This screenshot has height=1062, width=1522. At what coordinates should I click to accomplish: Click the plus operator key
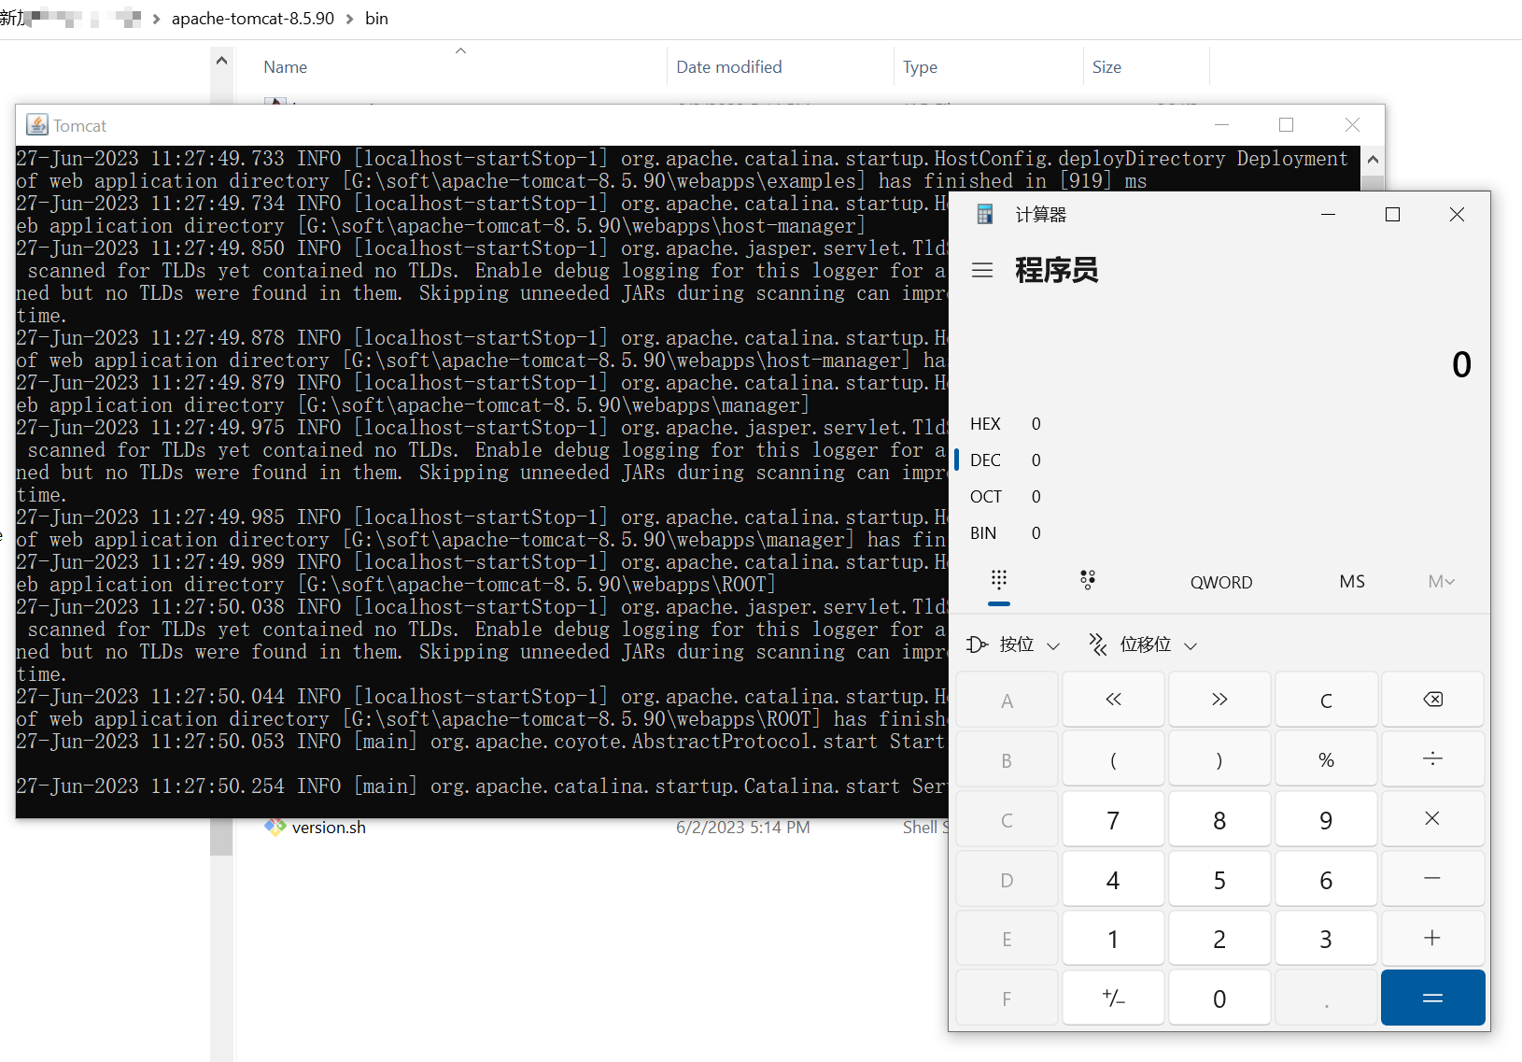(x=1432, y=939)
